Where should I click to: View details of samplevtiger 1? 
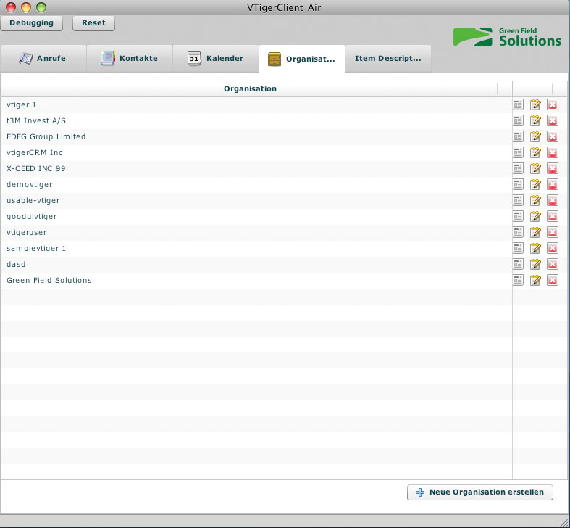[518, 248]
